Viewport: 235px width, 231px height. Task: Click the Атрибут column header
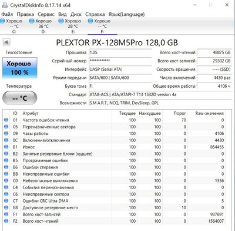[31, 113]
